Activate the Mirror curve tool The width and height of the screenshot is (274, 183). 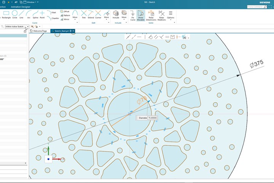[65, 19]
